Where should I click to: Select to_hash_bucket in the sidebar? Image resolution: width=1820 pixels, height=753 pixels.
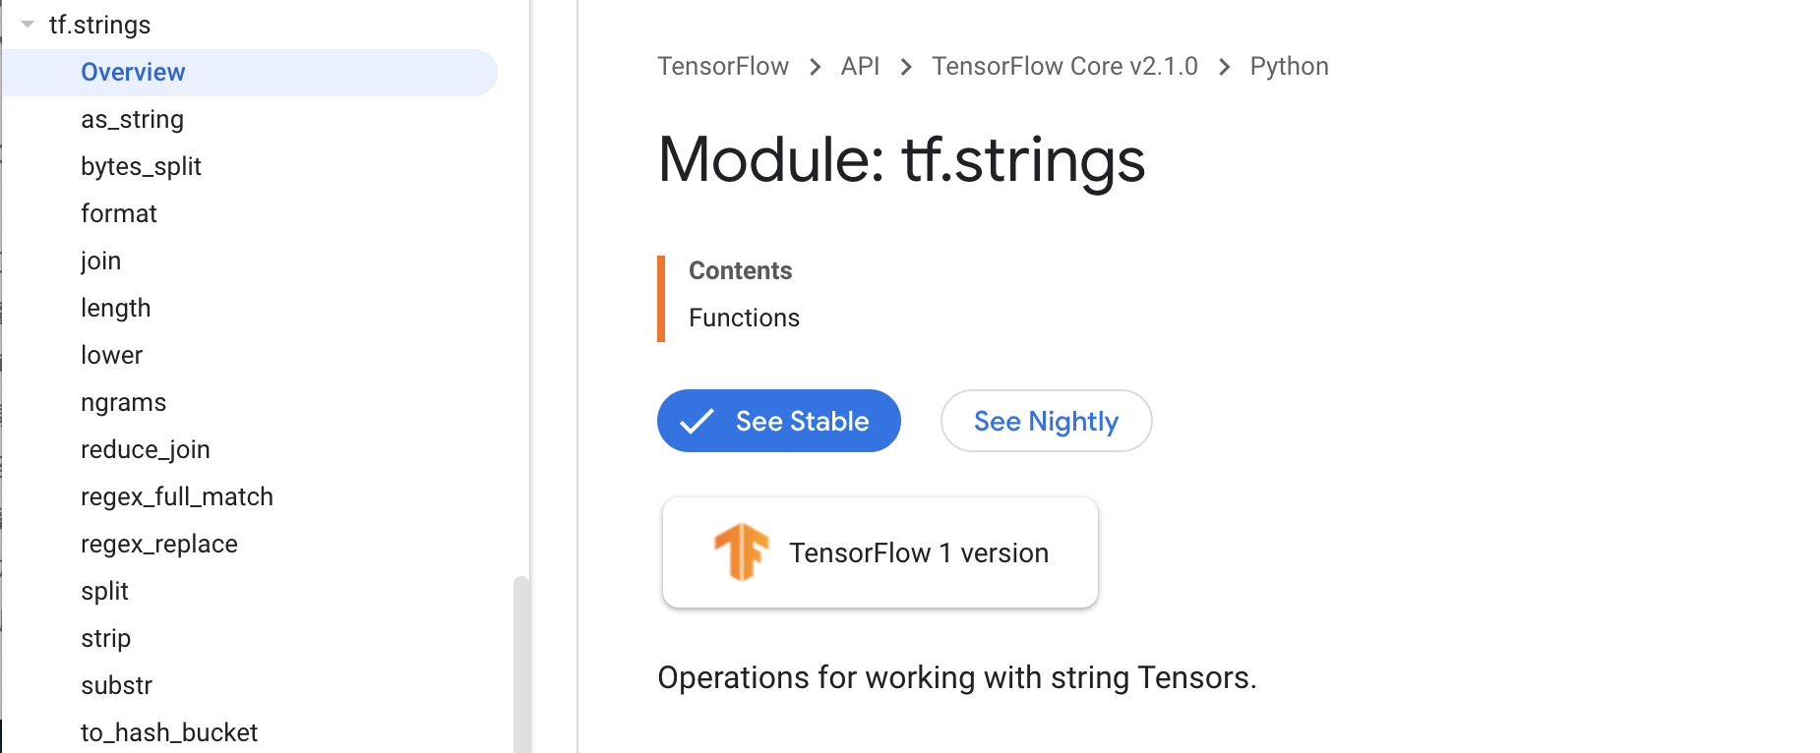[x=169, y=732]
